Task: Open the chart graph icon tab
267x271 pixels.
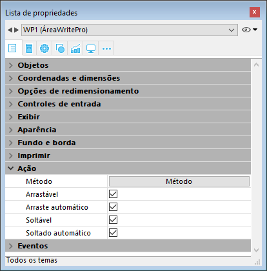Action: [x=75, y=48]
